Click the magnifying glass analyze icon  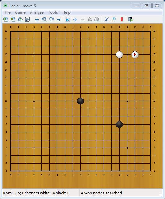tap(114, 20)
